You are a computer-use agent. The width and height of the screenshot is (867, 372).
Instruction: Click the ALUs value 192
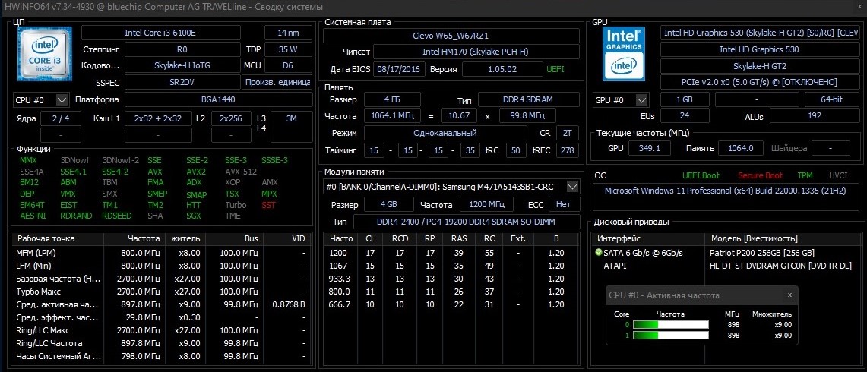pos(813,116)
